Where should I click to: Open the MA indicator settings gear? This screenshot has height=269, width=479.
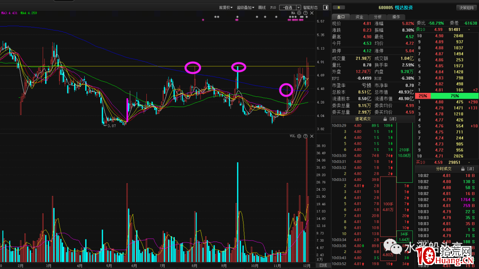pyautogui.click(x=299, y=13)
